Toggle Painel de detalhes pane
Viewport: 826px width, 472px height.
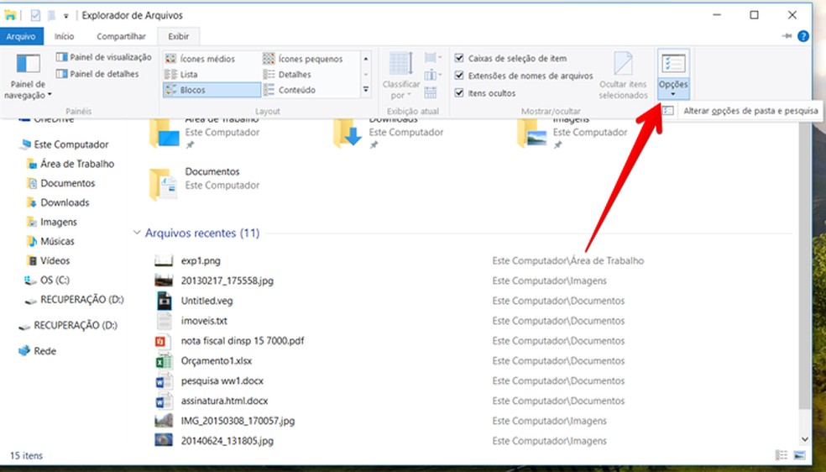tap(98, 74)
